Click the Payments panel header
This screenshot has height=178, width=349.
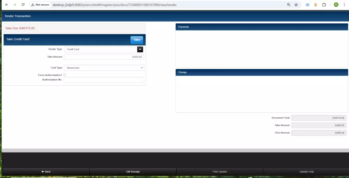click(x=262, y=27)
